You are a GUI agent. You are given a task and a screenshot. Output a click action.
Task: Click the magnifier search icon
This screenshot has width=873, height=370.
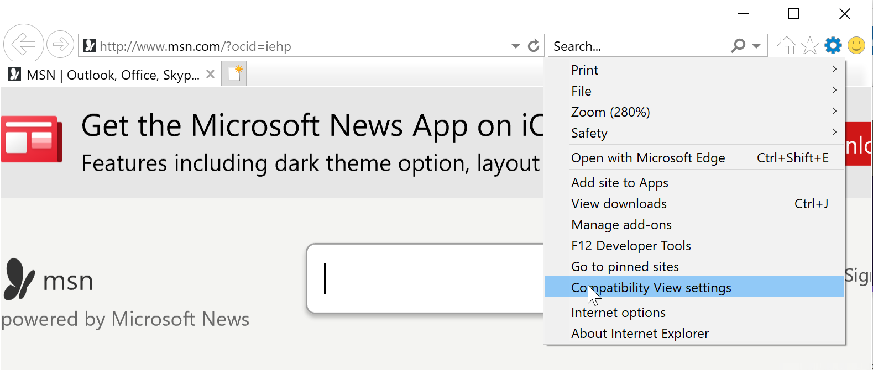(x=738, y=46)
